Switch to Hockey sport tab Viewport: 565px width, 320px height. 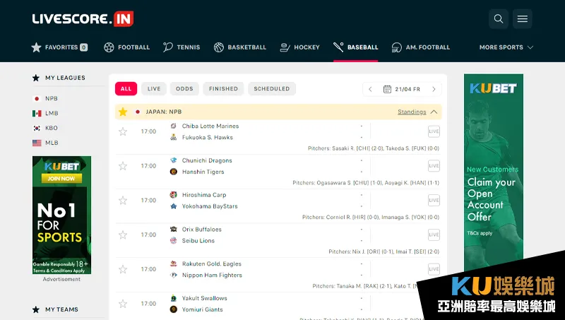299,47
